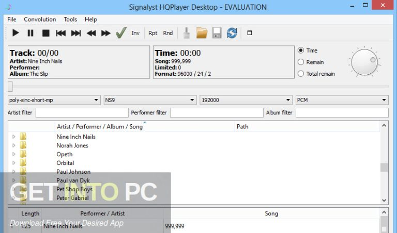Toggle Inv phase inversion
The width and height of the screenshot is (397, 233).
[x=135, y=33]
